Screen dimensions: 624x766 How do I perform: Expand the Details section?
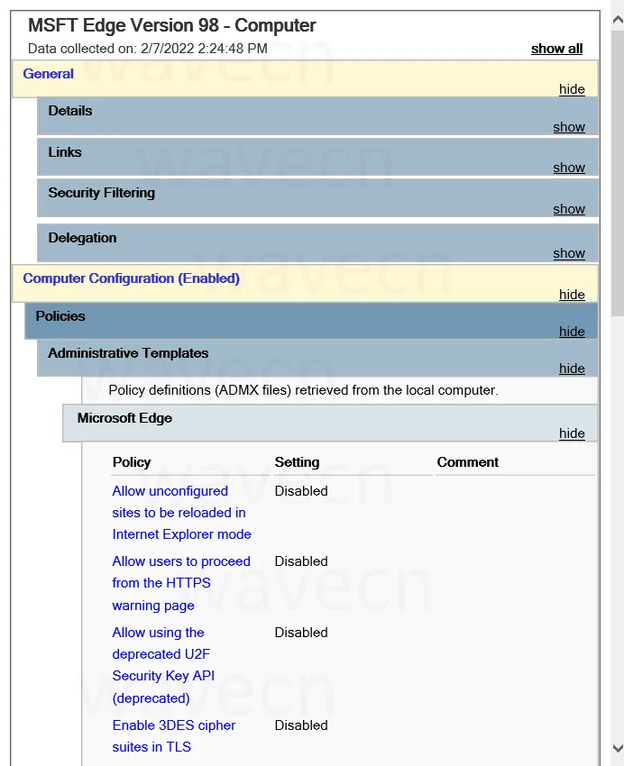pyautogui.click(x=569, y=127)
